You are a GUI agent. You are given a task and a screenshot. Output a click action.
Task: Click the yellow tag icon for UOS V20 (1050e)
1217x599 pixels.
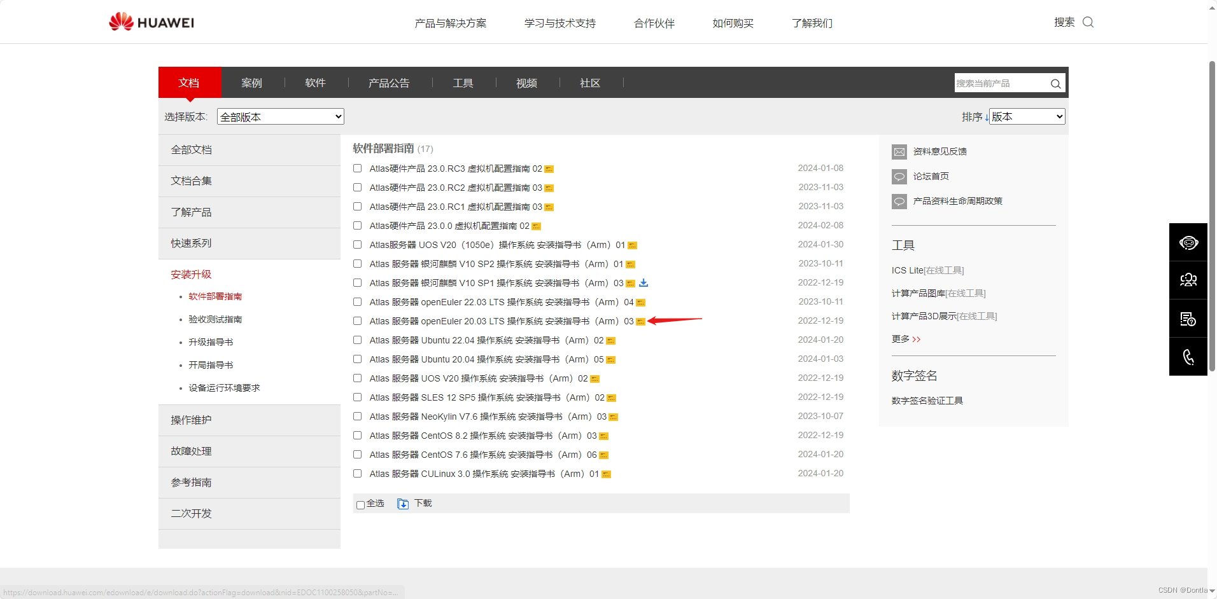tap(633, 245)
